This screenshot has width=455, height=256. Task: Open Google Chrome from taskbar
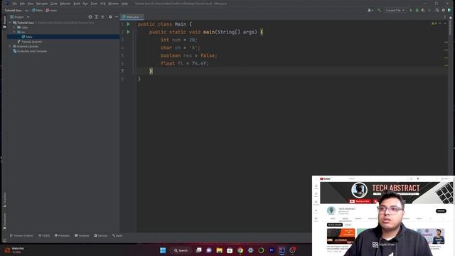click(x=240, y=250)
